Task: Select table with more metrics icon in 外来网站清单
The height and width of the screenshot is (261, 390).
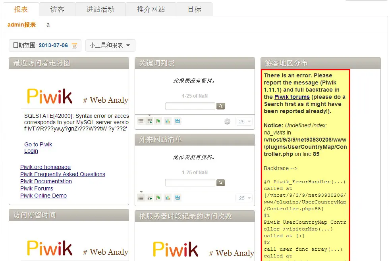Action: (149, 198)
